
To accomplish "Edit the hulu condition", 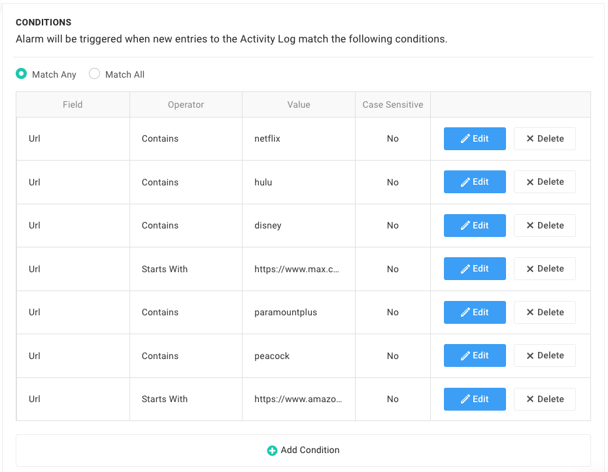I will point(475,182).
